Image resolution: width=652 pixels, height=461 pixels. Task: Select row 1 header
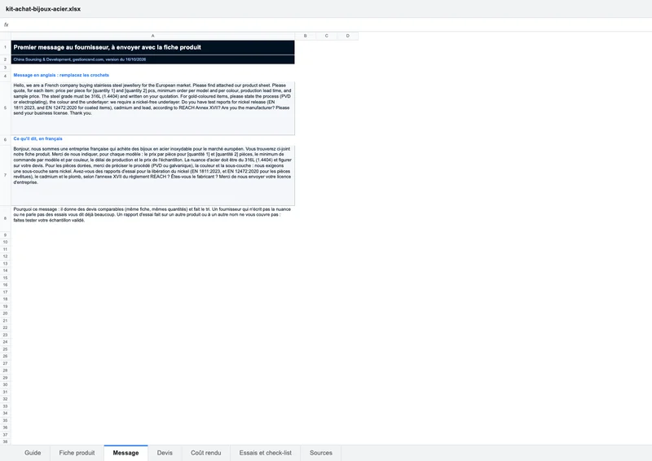(6, 47)
